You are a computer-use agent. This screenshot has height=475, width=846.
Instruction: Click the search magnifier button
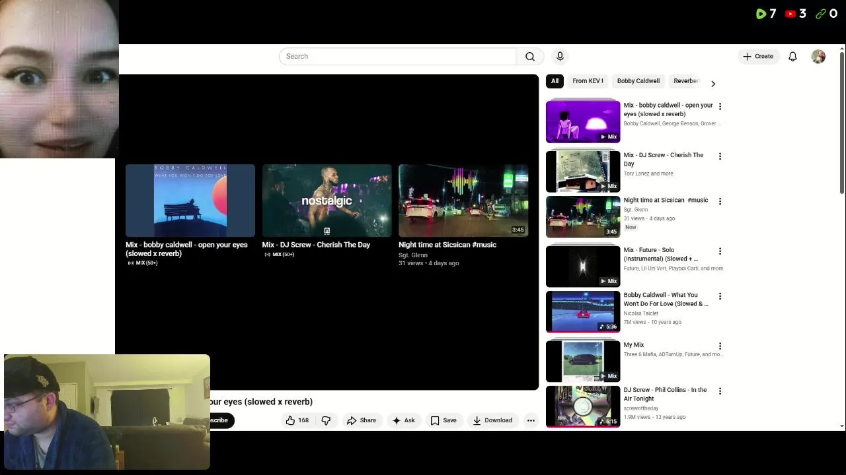click(x=530, y=57)
